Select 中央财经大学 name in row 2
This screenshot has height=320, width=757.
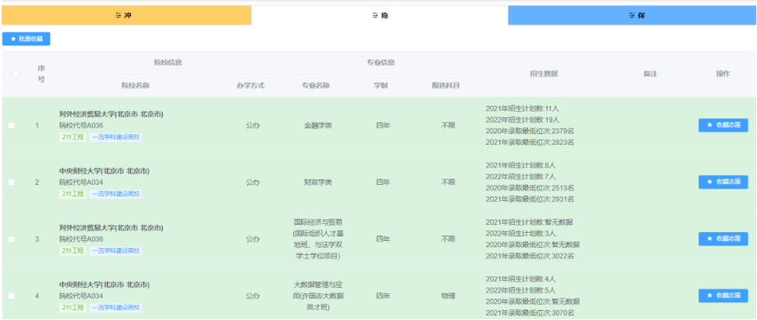point(104,171)
